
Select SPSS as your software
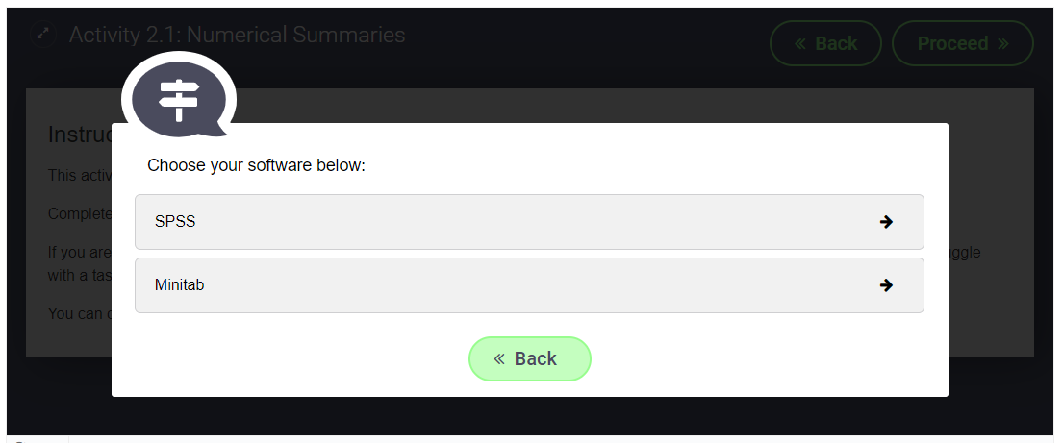pos(529,222)
